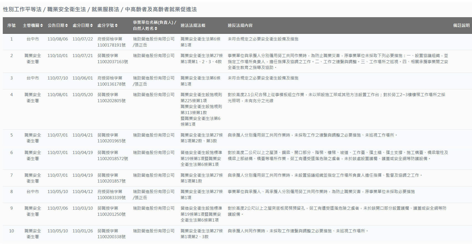
Task: Click violation text 與承攬人共同作業時，未採取工作連繫
Action: 298,231
